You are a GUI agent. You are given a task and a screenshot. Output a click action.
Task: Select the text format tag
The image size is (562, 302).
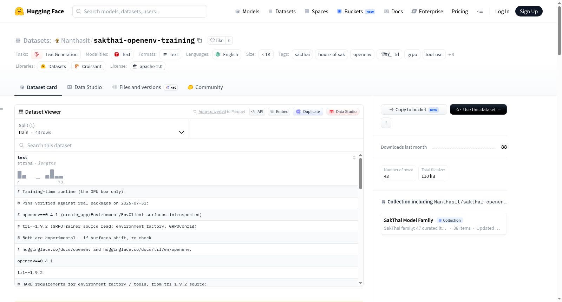170,54
